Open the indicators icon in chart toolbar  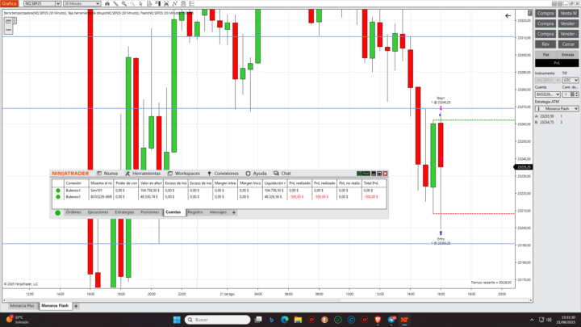166,3
